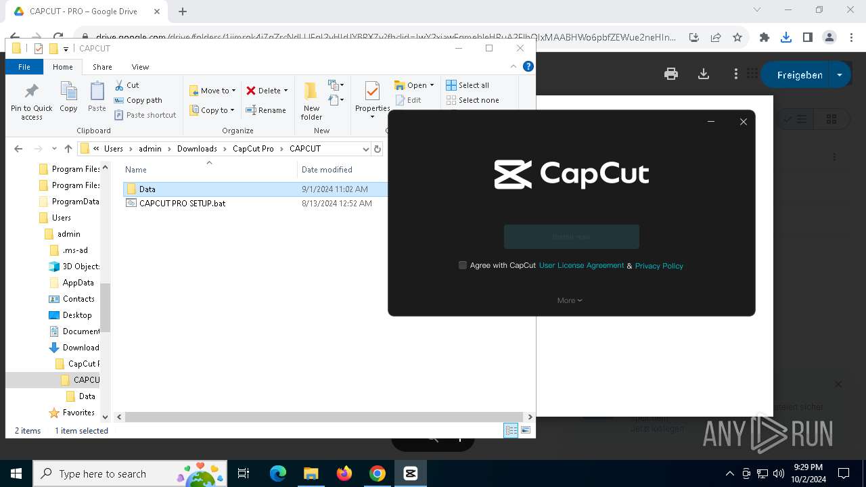866x487 pixels.
Task: Open the File tab
Action: pyautogui.click(x=24, y=67)
